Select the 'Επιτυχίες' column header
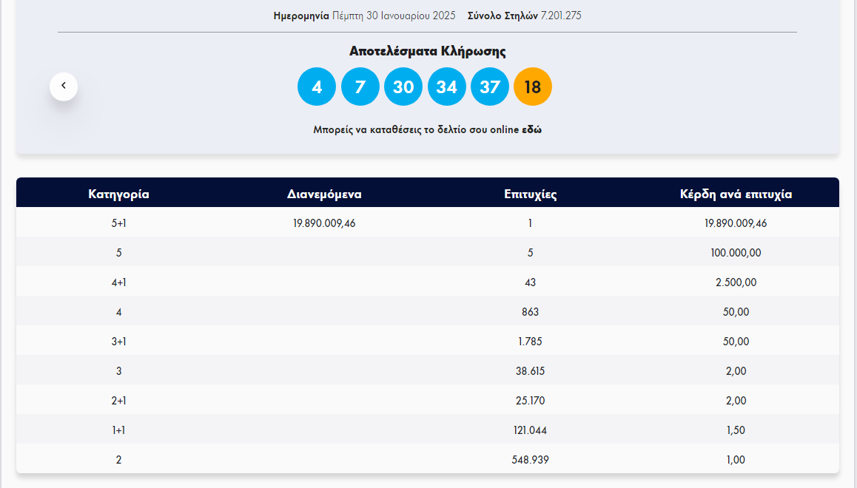857x488 pixels. [530, 194]
